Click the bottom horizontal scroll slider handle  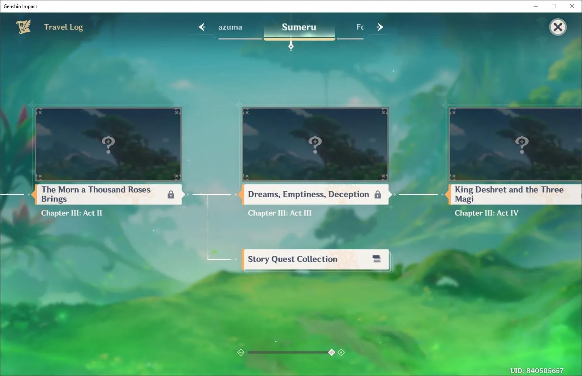[x=331, y=352]
